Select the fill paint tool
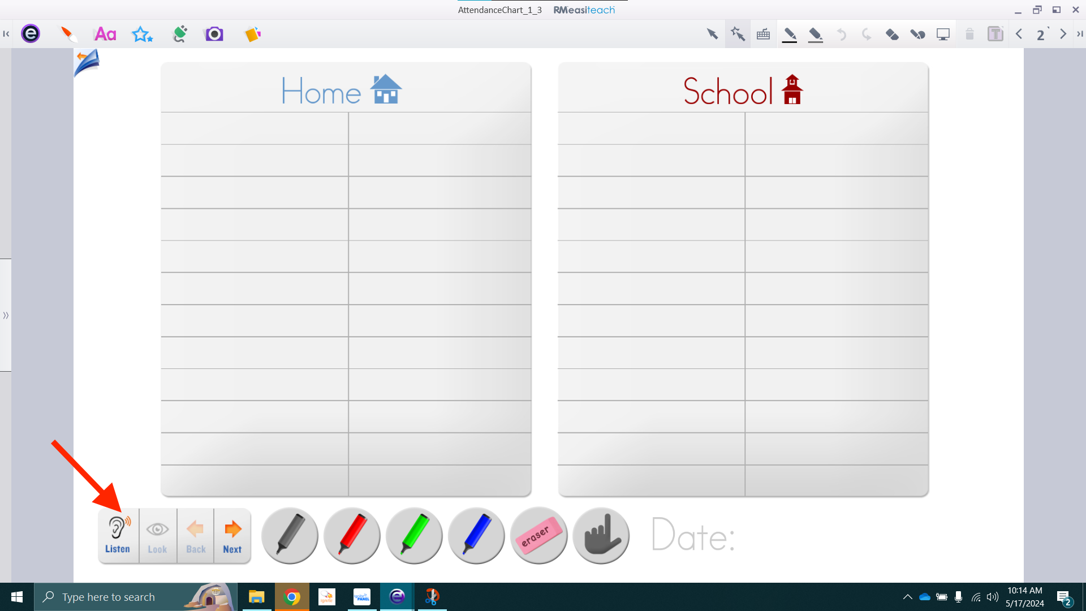Screen dimensions: 1086x611 [x=917, y=34]
